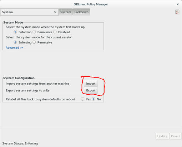The height and width of the screenshot is (147, 182).
Task: Switch to the Lockdown tab
Action: pyautogui.click(x=81, y=12)
